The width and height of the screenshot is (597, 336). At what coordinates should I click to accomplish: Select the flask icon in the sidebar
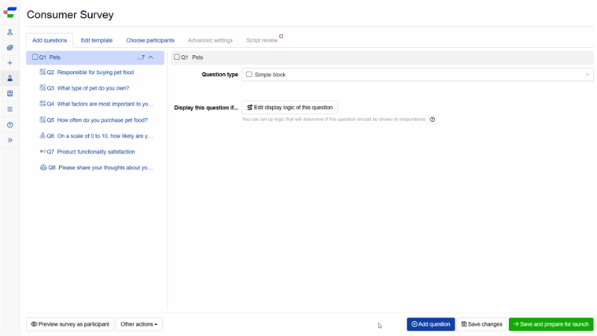(x=10, y=78)
